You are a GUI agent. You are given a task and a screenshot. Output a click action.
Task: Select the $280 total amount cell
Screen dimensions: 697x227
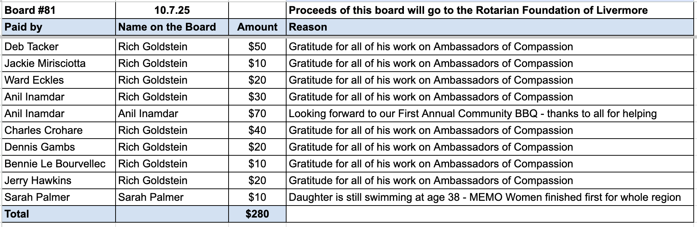(x=257, y=214)
